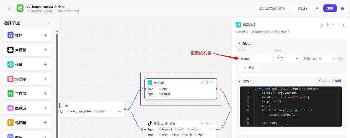Click flask icon on 获取search_id node

click(202, 123)
